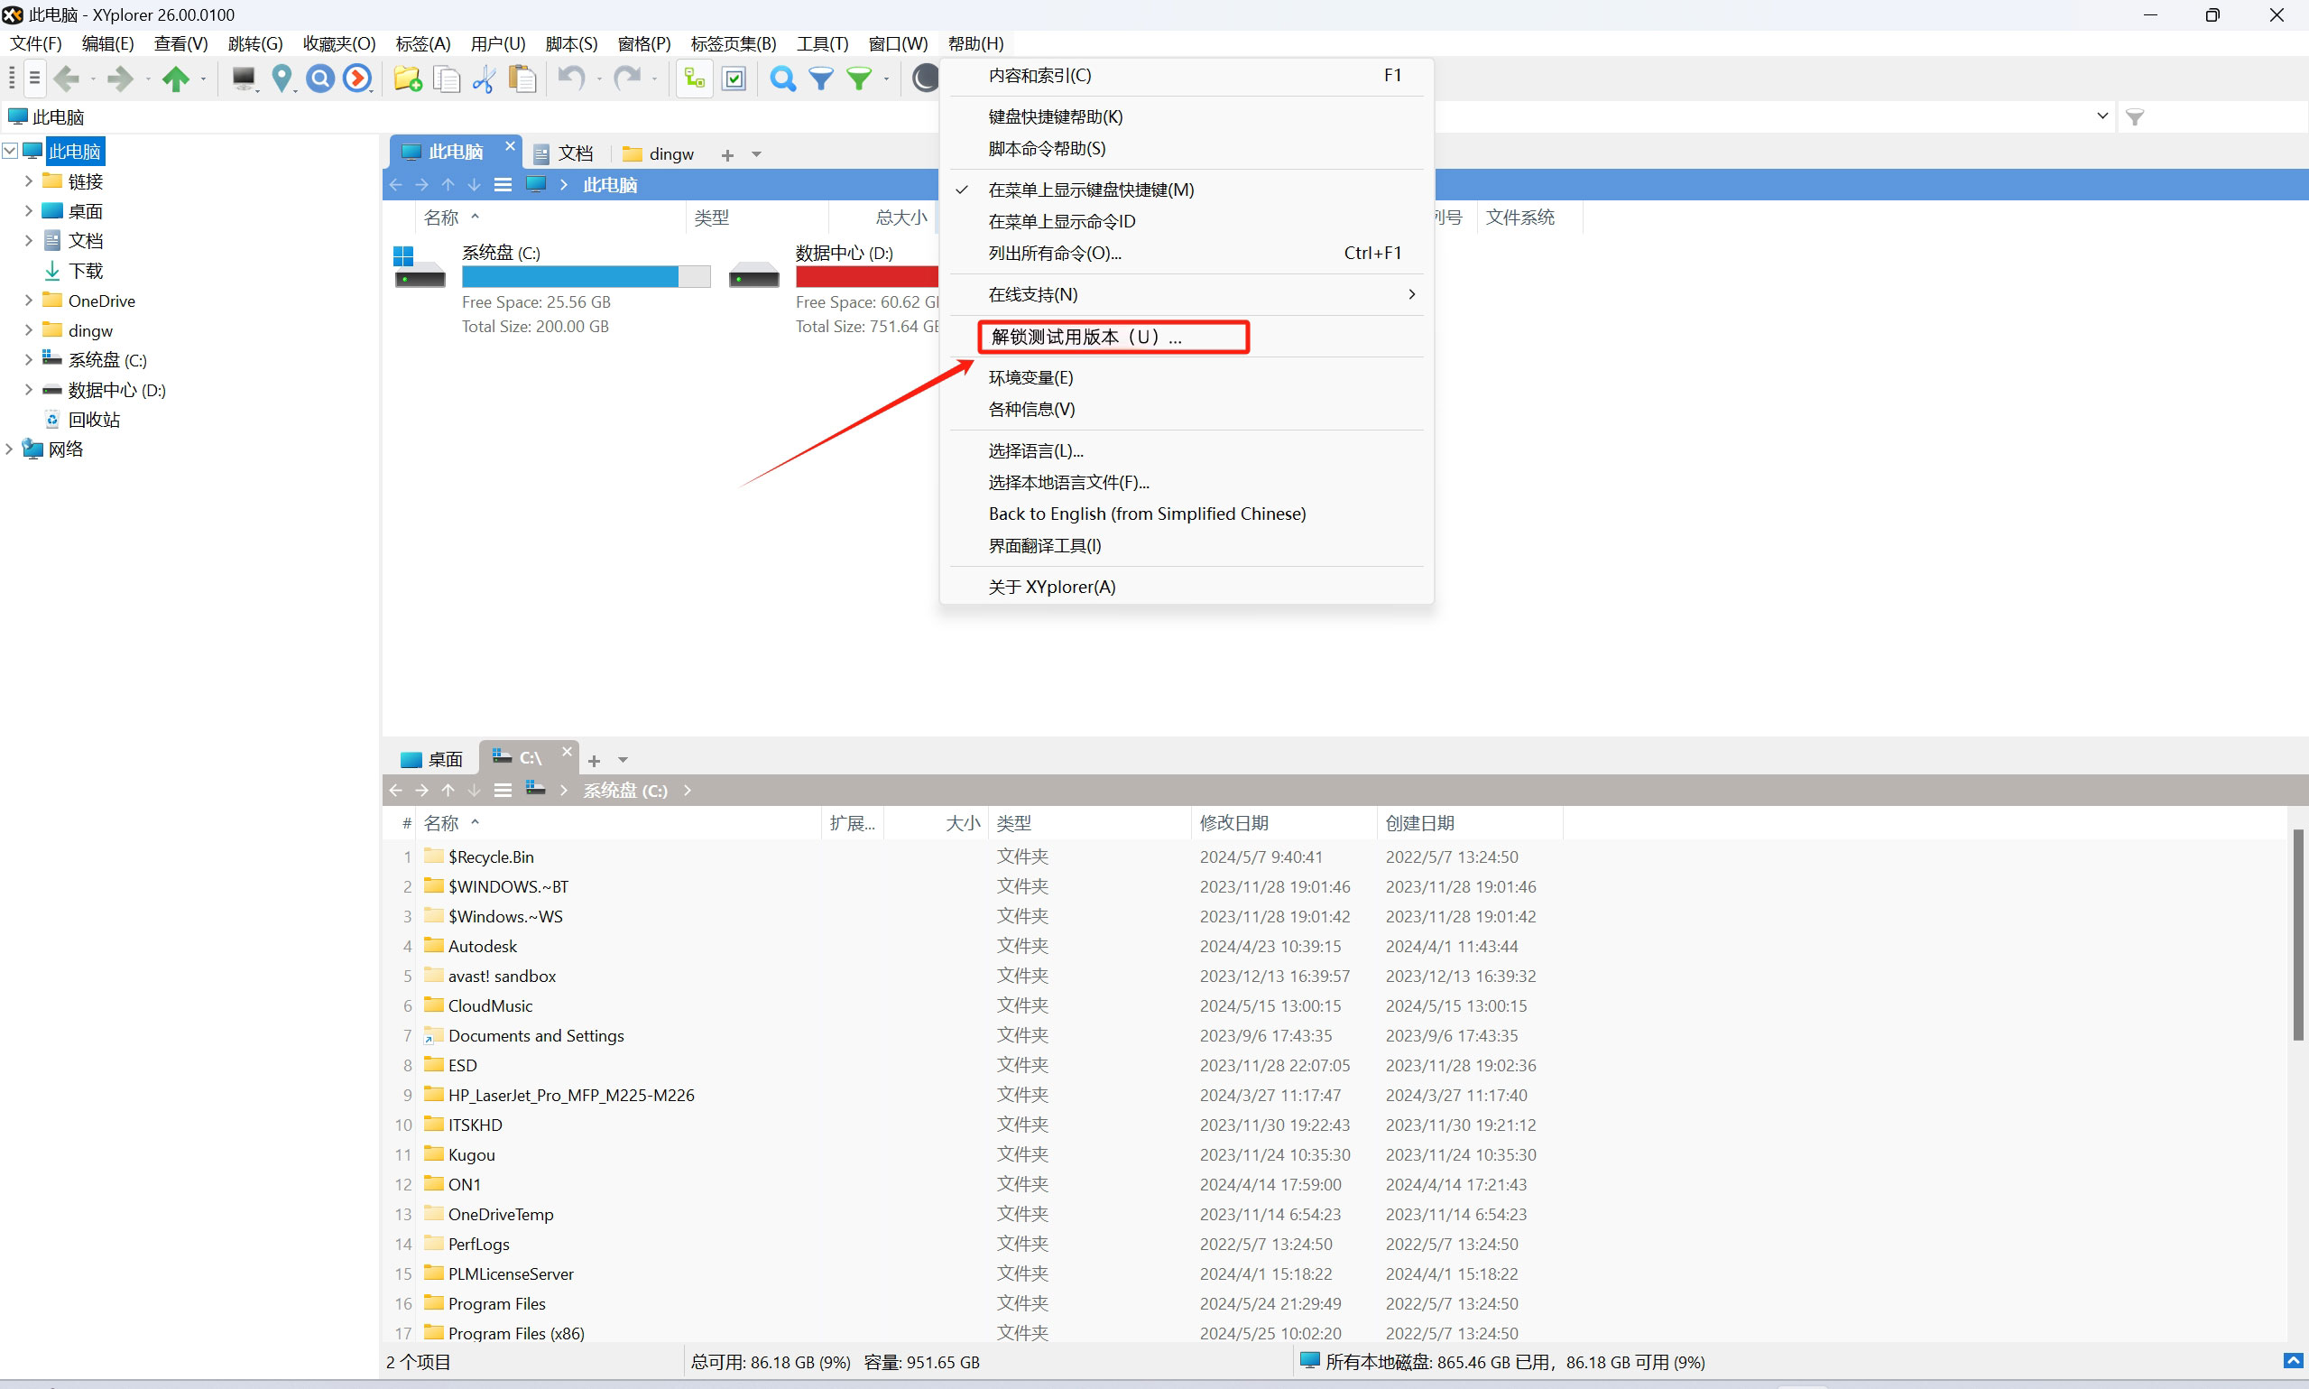This screenshot has height=1389, width=2309.
Task: Click the blue Visual Filter funnel icon
Action: click(x=820, y=79)
